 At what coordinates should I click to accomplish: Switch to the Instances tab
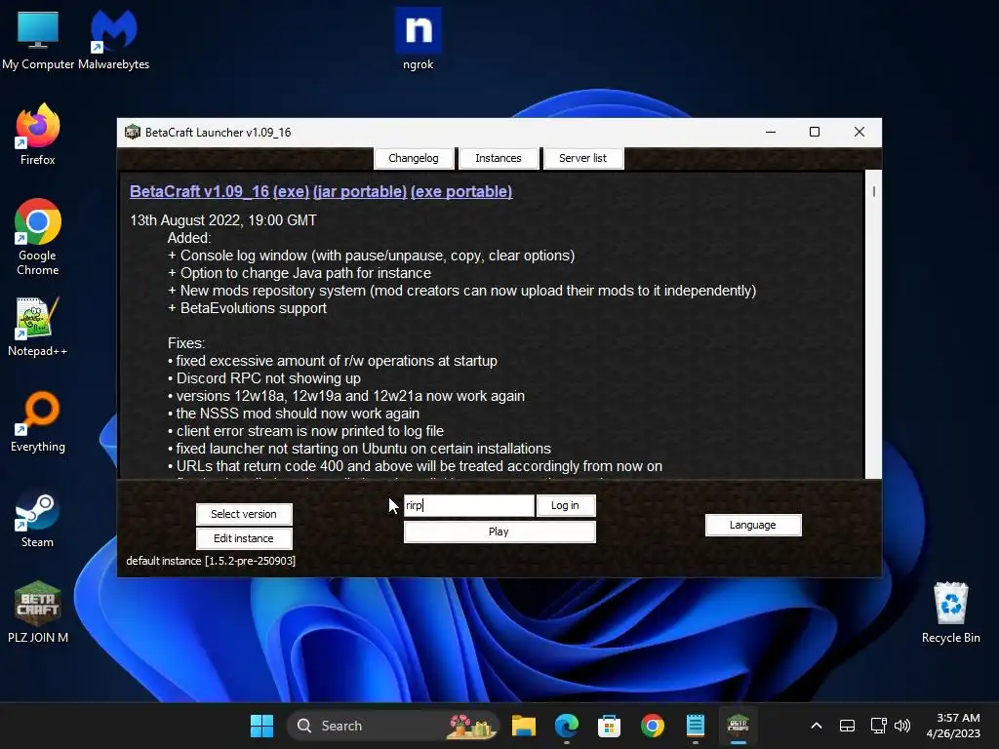[x=499, y=158]
